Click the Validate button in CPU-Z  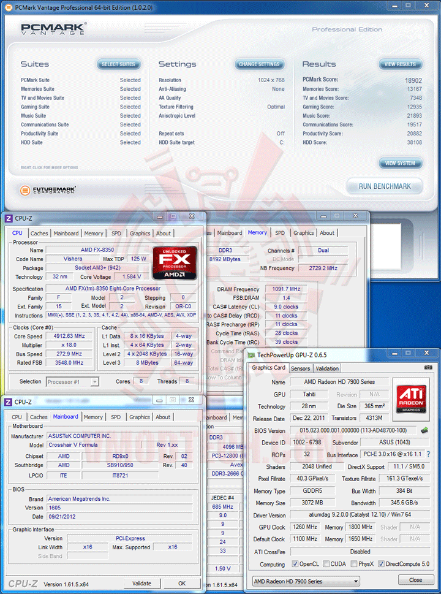coord(142,584)
